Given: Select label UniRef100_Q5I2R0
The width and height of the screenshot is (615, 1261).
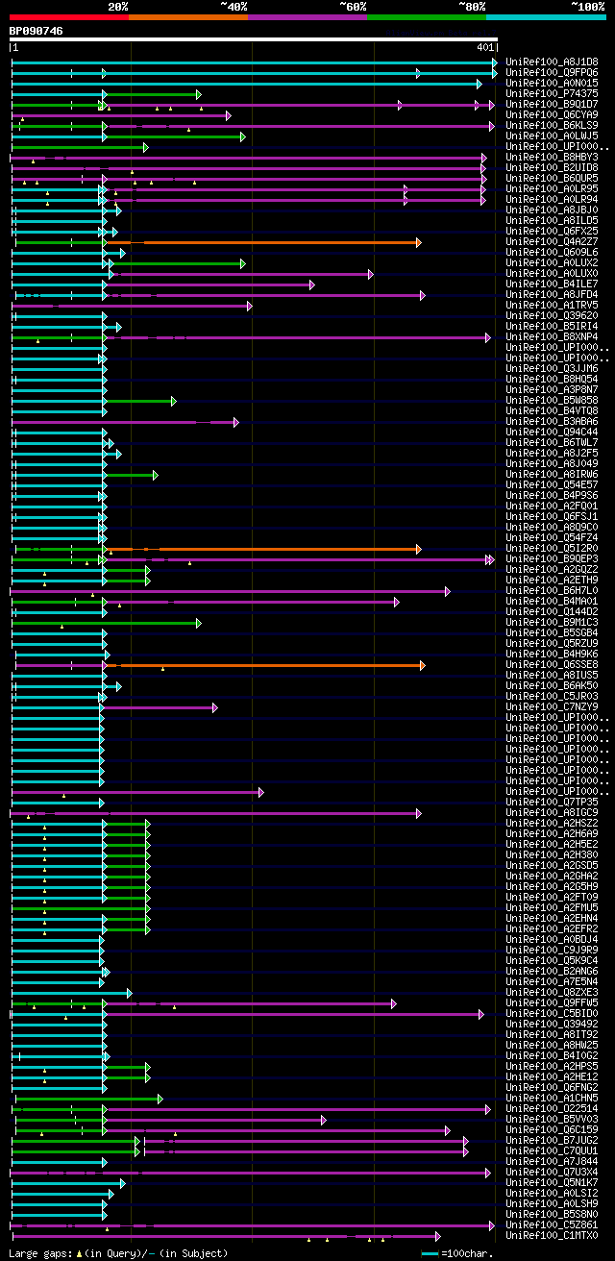Looking at the screenshot, I should pyautogui.click(x=552, y=548).
